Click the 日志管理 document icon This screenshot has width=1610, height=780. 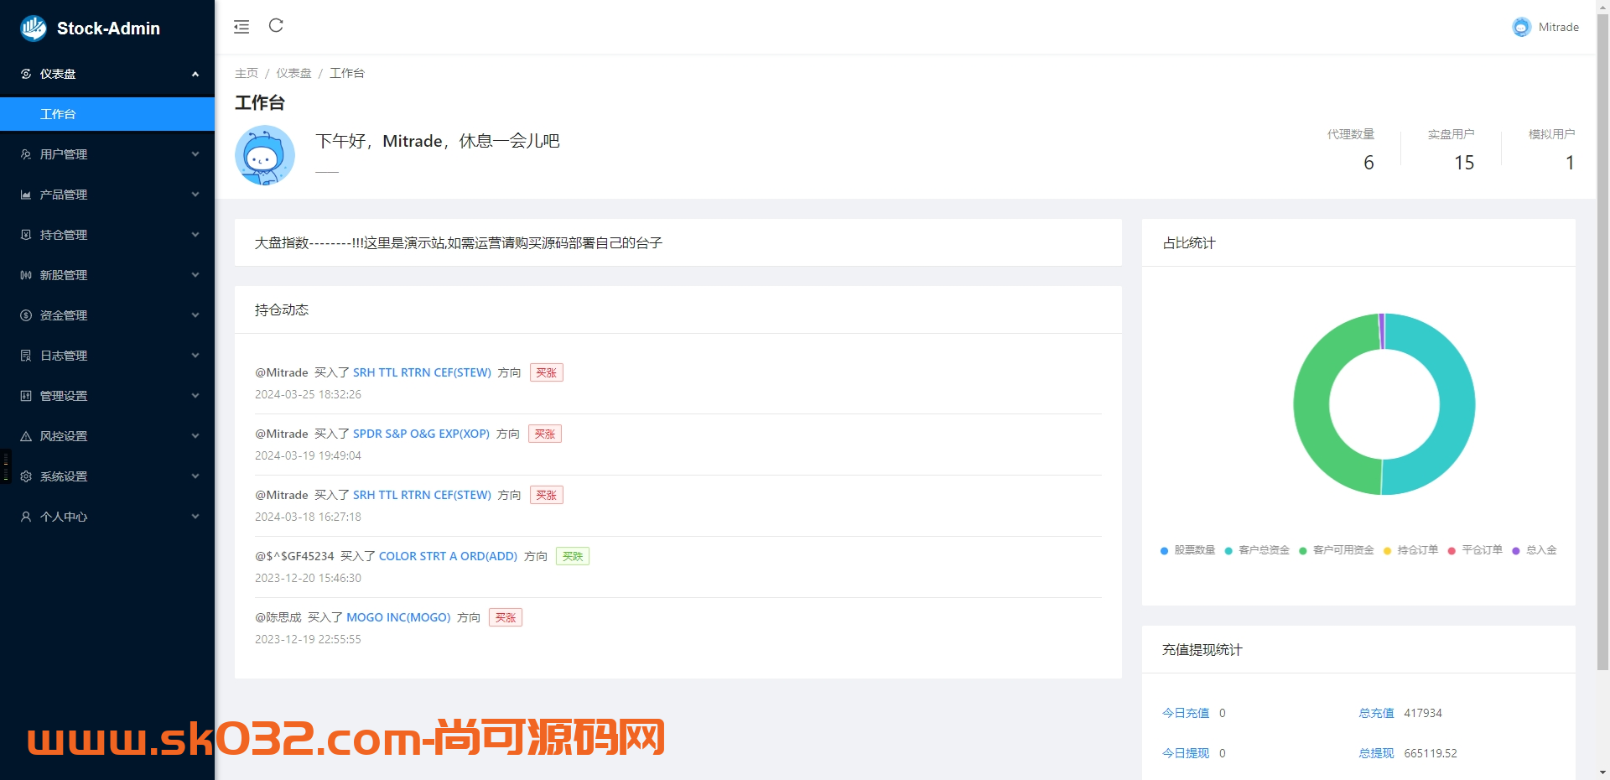point(26,356)
